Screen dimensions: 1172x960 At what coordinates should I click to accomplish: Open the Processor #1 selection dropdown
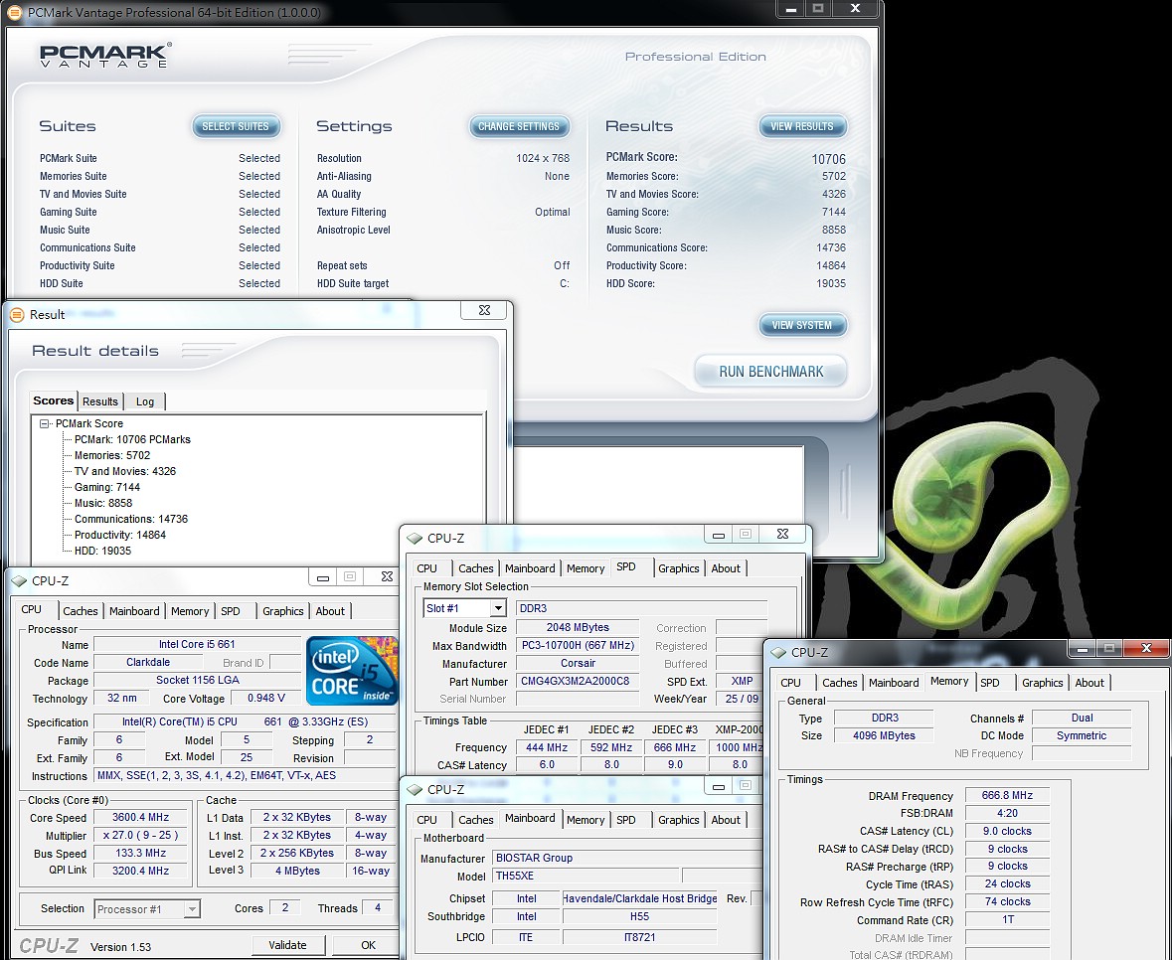192,909
